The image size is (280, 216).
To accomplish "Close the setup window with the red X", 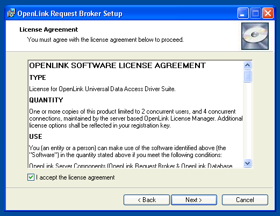I will [268, 13].
